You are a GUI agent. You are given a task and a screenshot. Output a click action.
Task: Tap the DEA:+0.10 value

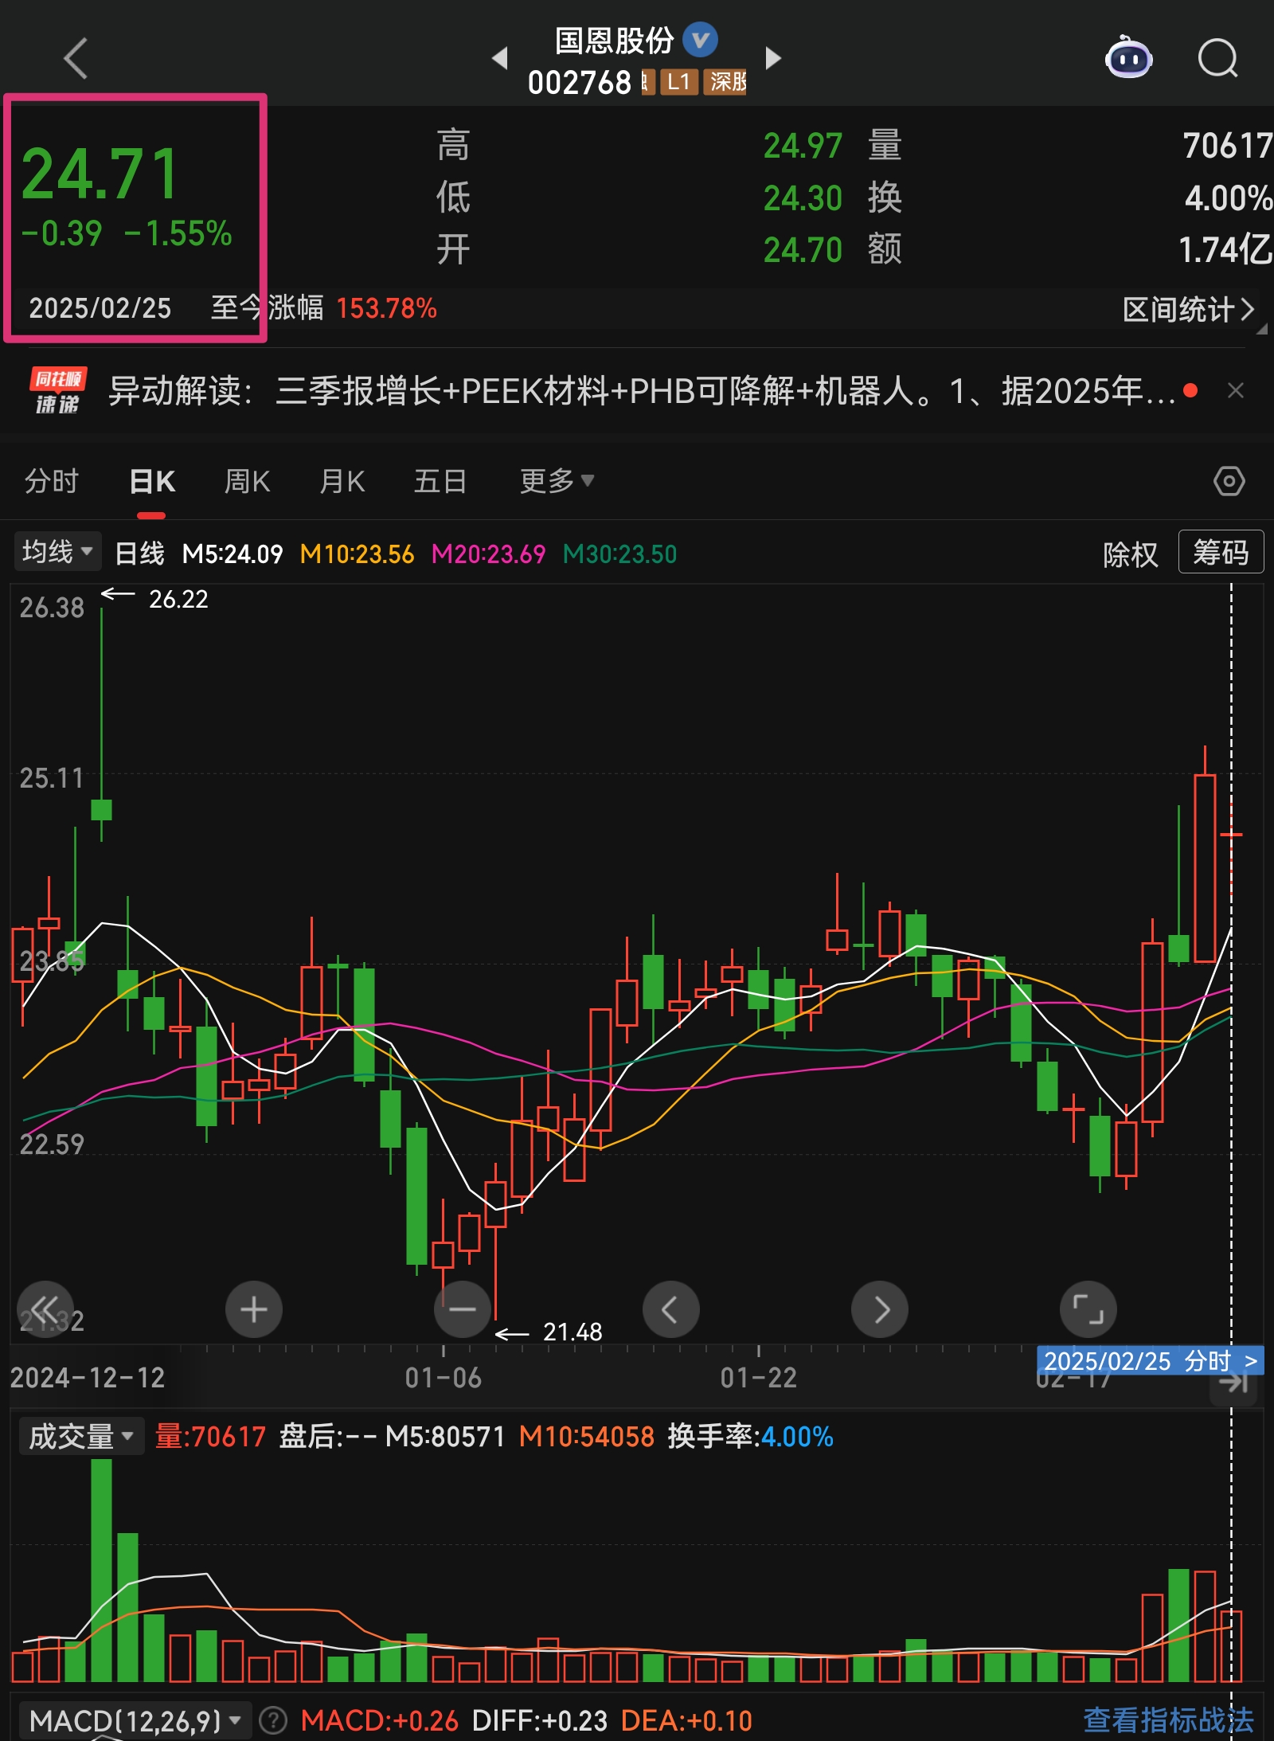pyautogui.click(x=686, y=1720)
